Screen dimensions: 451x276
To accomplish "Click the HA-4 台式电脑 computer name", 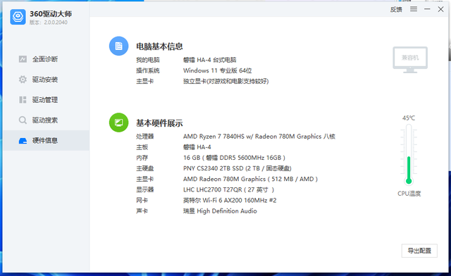I will click(210, 60).
